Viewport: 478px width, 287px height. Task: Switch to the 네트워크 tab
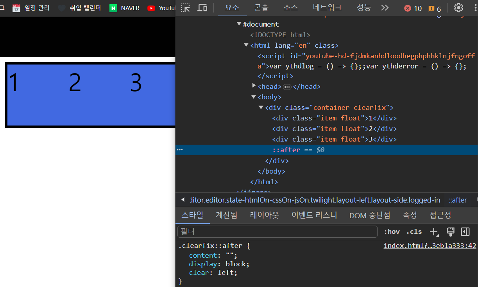327,8
